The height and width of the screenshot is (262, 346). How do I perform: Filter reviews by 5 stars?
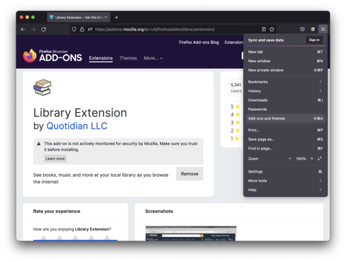point(235,106)
